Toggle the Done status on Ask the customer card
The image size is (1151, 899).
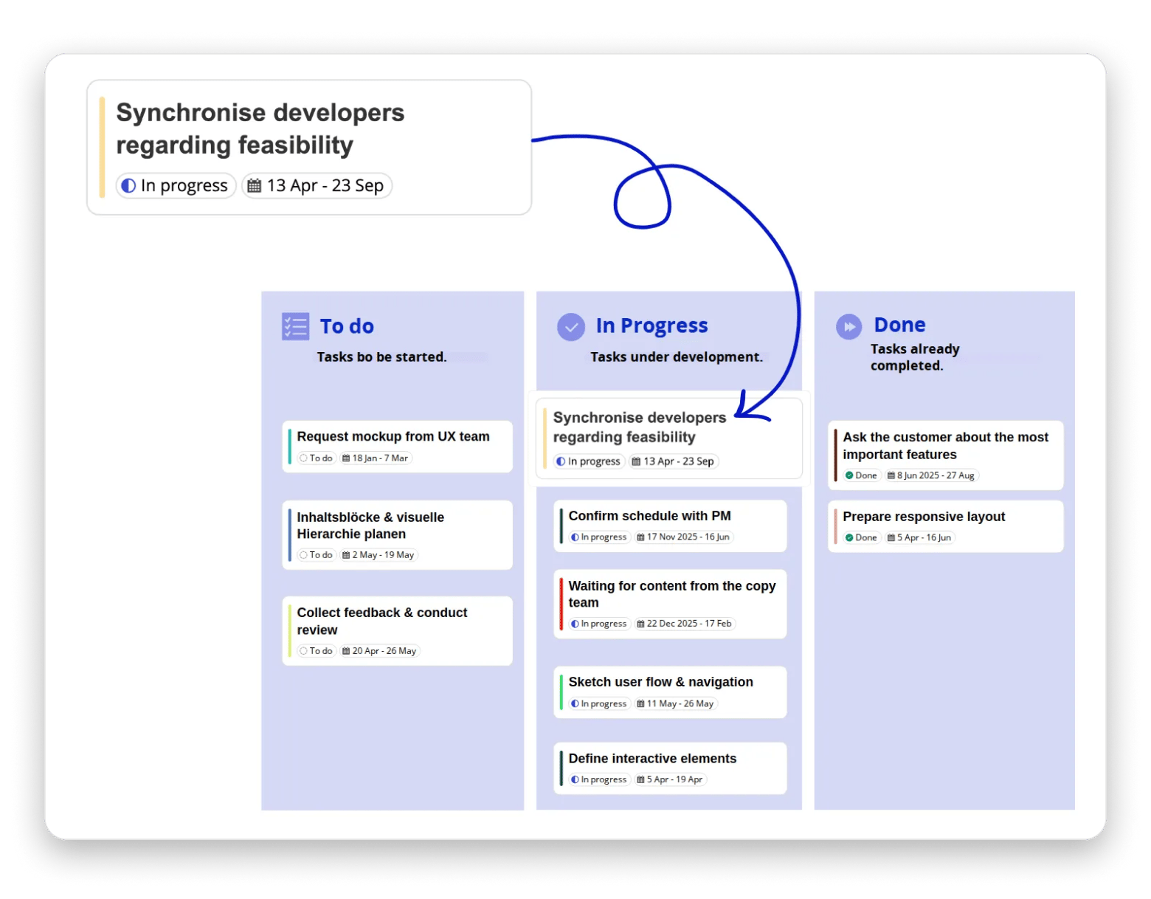point(861,476)
